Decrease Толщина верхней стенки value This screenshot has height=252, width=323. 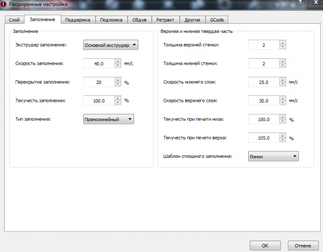point(283,47)
